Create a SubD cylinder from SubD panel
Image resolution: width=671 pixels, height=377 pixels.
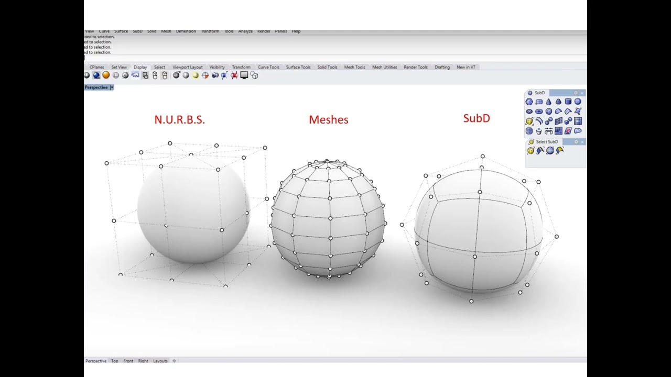568,102
